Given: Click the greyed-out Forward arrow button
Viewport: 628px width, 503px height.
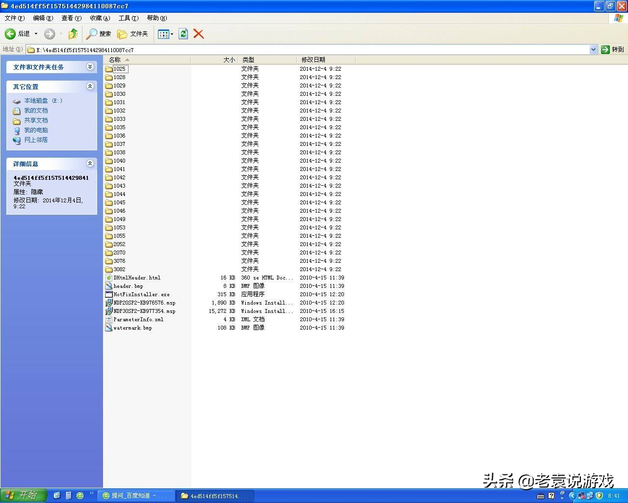Looking at the screenshot, I should pos(50,34).
